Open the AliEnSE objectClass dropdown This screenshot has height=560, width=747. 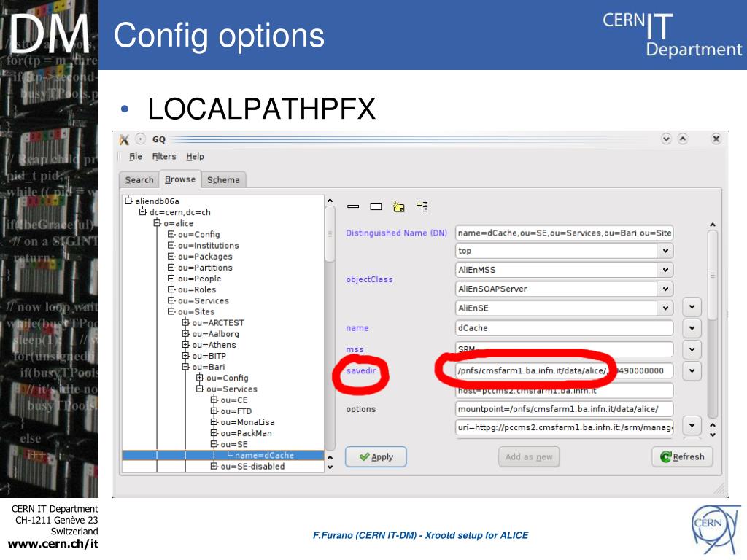click(x=665, y=308)
